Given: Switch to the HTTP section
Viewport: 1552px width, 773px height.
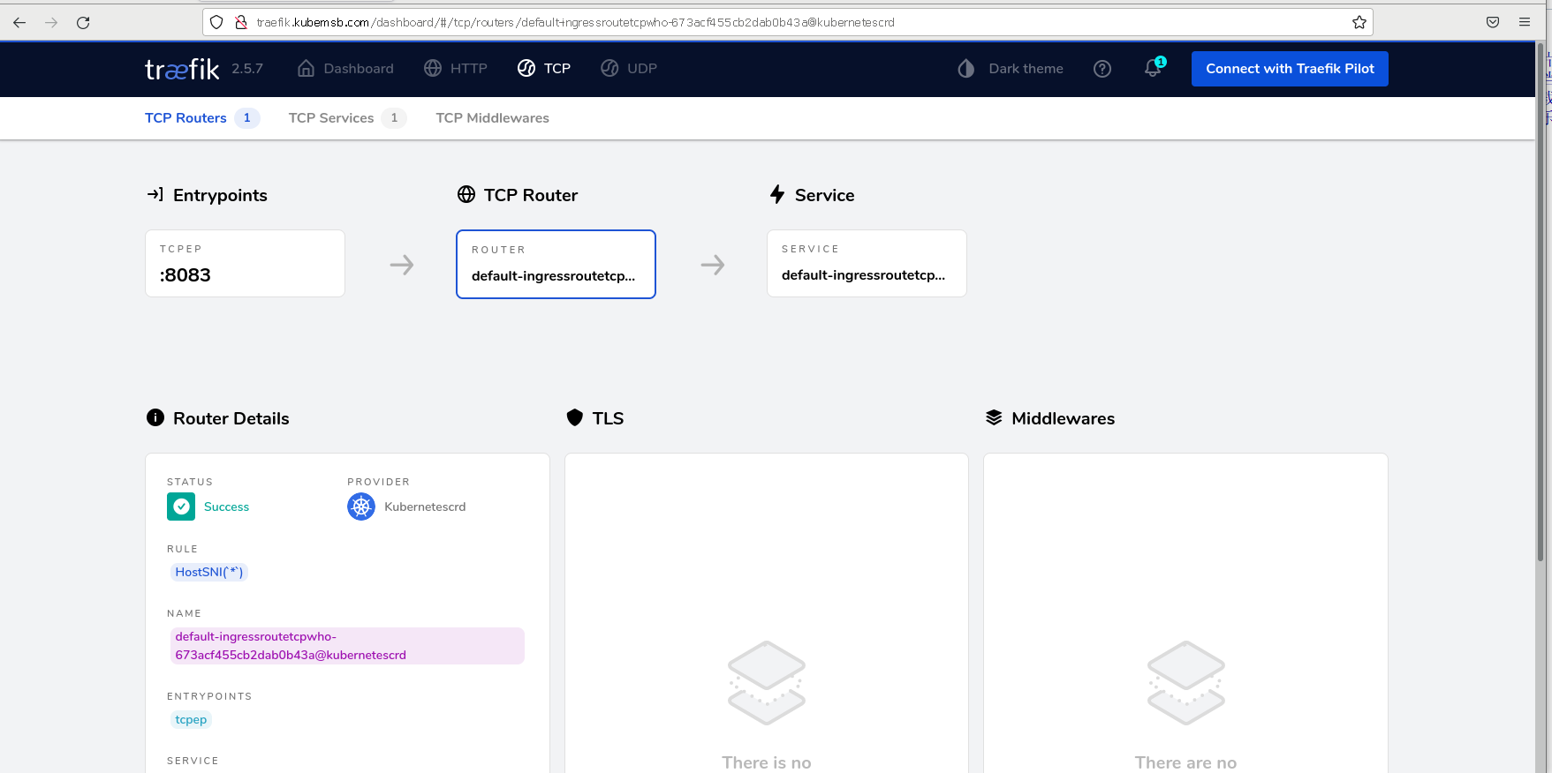Looking at the screenshot, I should pos(456,69).
